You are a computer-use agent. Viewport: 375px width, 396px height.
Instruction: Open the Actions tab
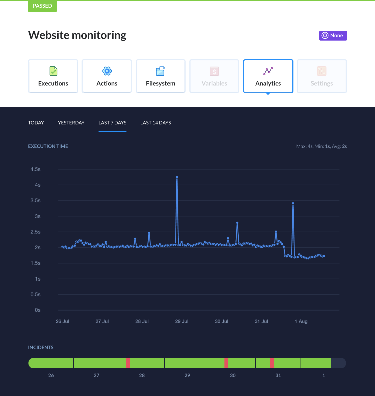[107, 76]
